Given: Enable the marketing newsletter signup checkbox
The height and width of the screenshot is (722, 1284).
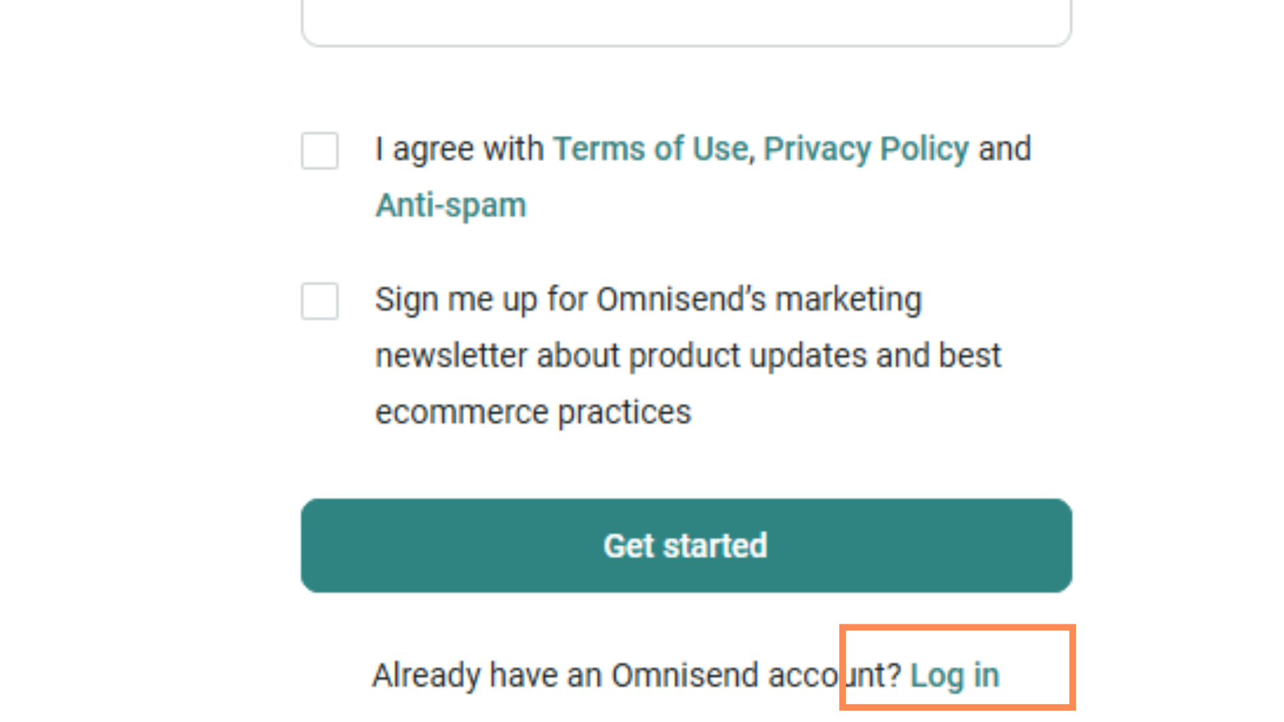Looking at the screenshot, I should [x=320, y=301].
